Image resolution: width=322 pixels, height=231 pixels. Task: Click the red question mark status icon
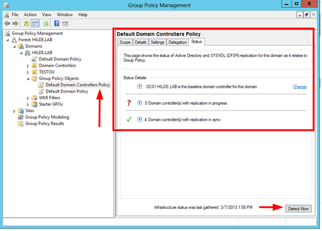coord(129,103)
